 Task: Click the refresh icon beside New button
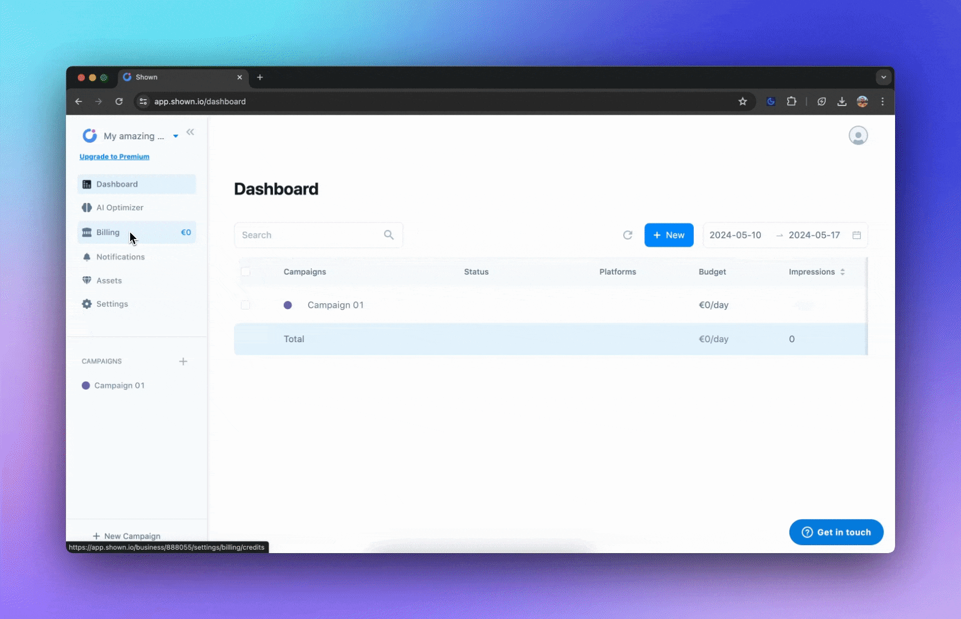(x=628, y=235)
